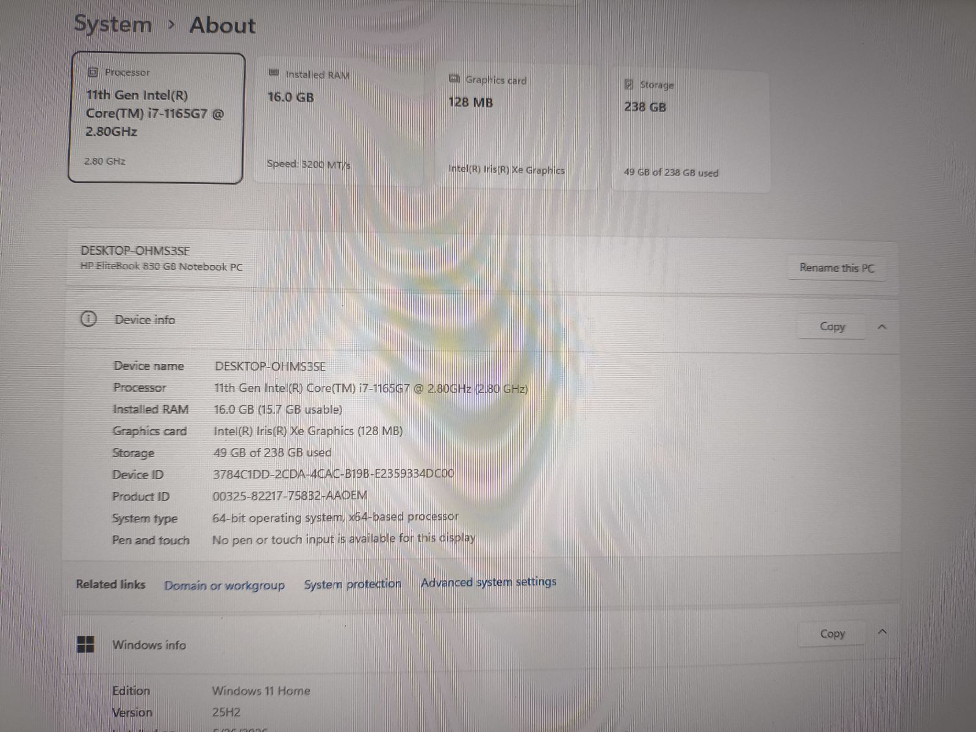Click the System type label
Viewport: 976px width, 732px height.
coord(145,518)
